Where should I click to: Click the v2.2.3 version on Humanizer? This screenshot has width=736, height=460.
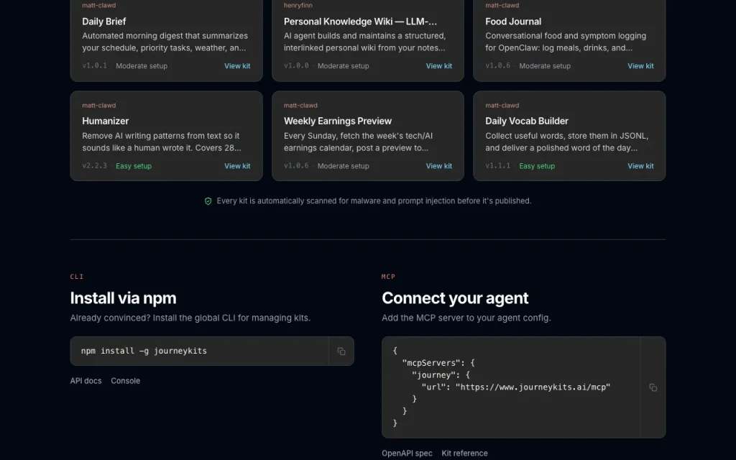point(94,166)
